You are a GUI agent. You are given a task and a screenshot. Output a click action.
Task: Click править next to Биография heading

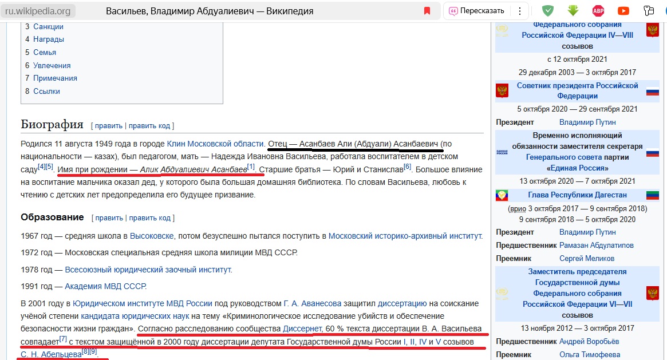click(x=108, y=126)
